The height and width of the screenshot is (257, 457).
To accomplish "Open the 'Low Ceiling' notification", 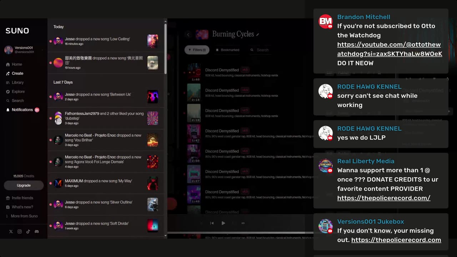I will (106, 41).
